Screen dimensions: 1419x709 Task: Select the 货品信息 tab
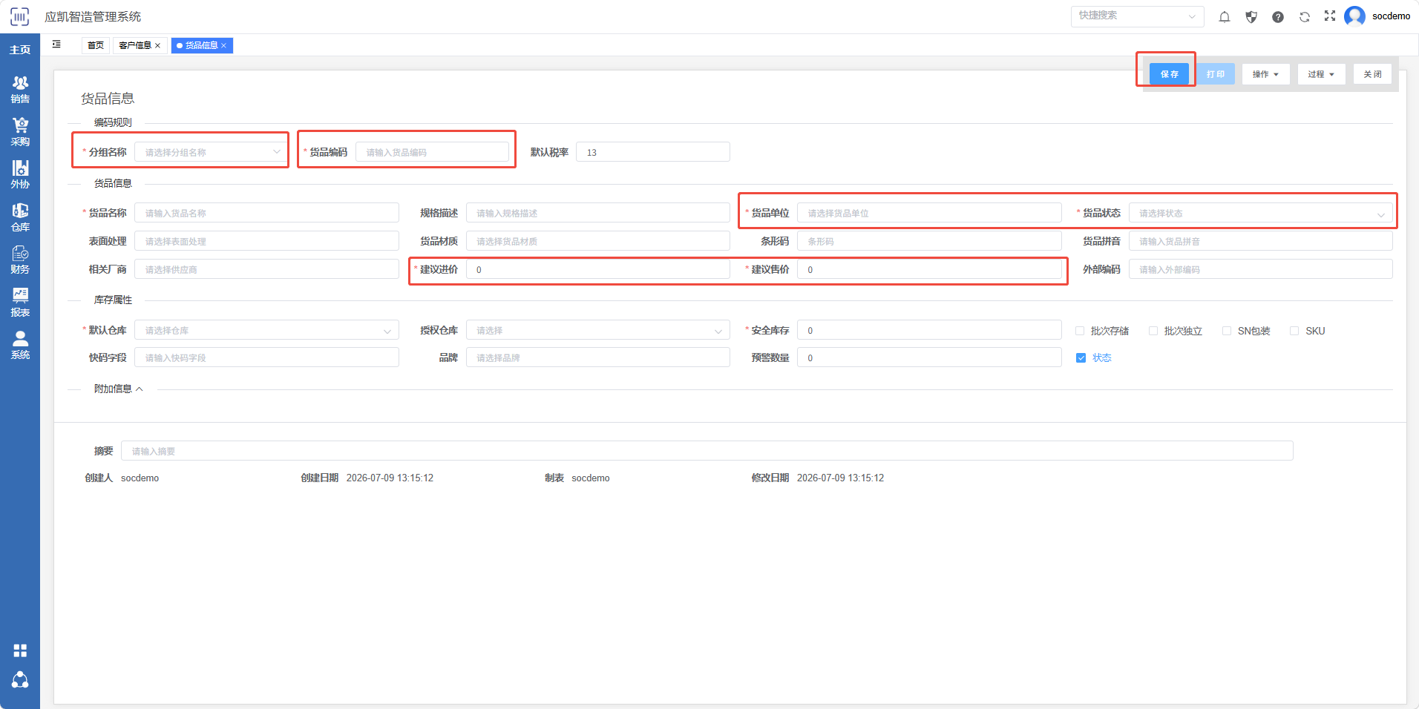pyautogui.click(x=201, y=45)
